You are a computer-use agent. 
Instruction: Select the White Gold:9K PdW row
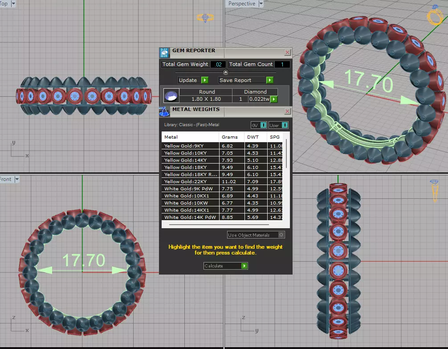click(x=222, y=189)
